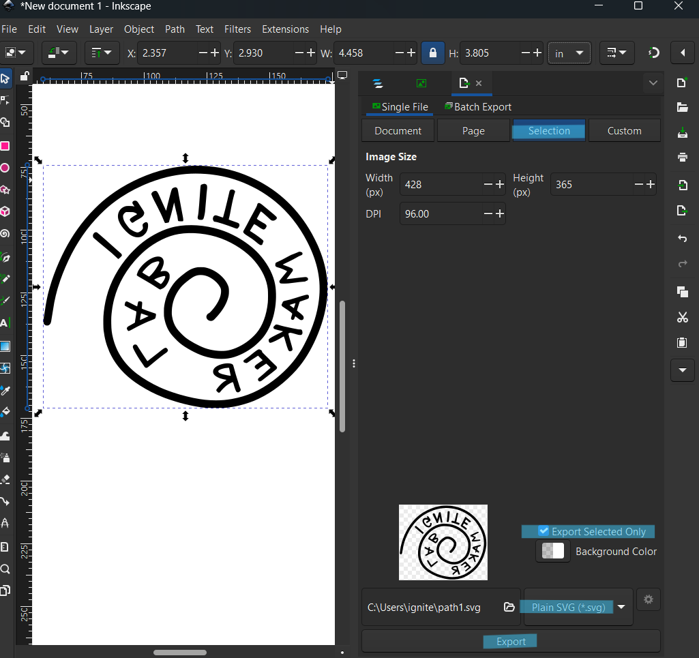699x658 pixels.
Task: Select the Tweak tool
Action: pos(5,436)
